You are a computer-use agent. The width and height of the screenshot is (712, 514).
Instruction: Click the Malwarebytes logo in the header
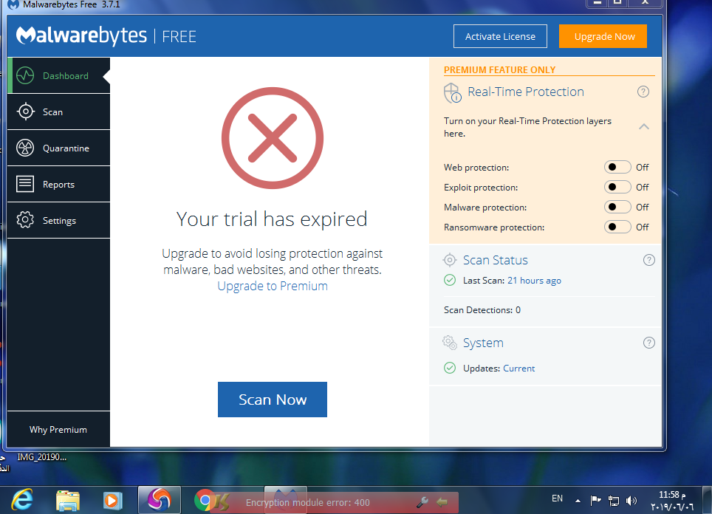tap(82, 36)
